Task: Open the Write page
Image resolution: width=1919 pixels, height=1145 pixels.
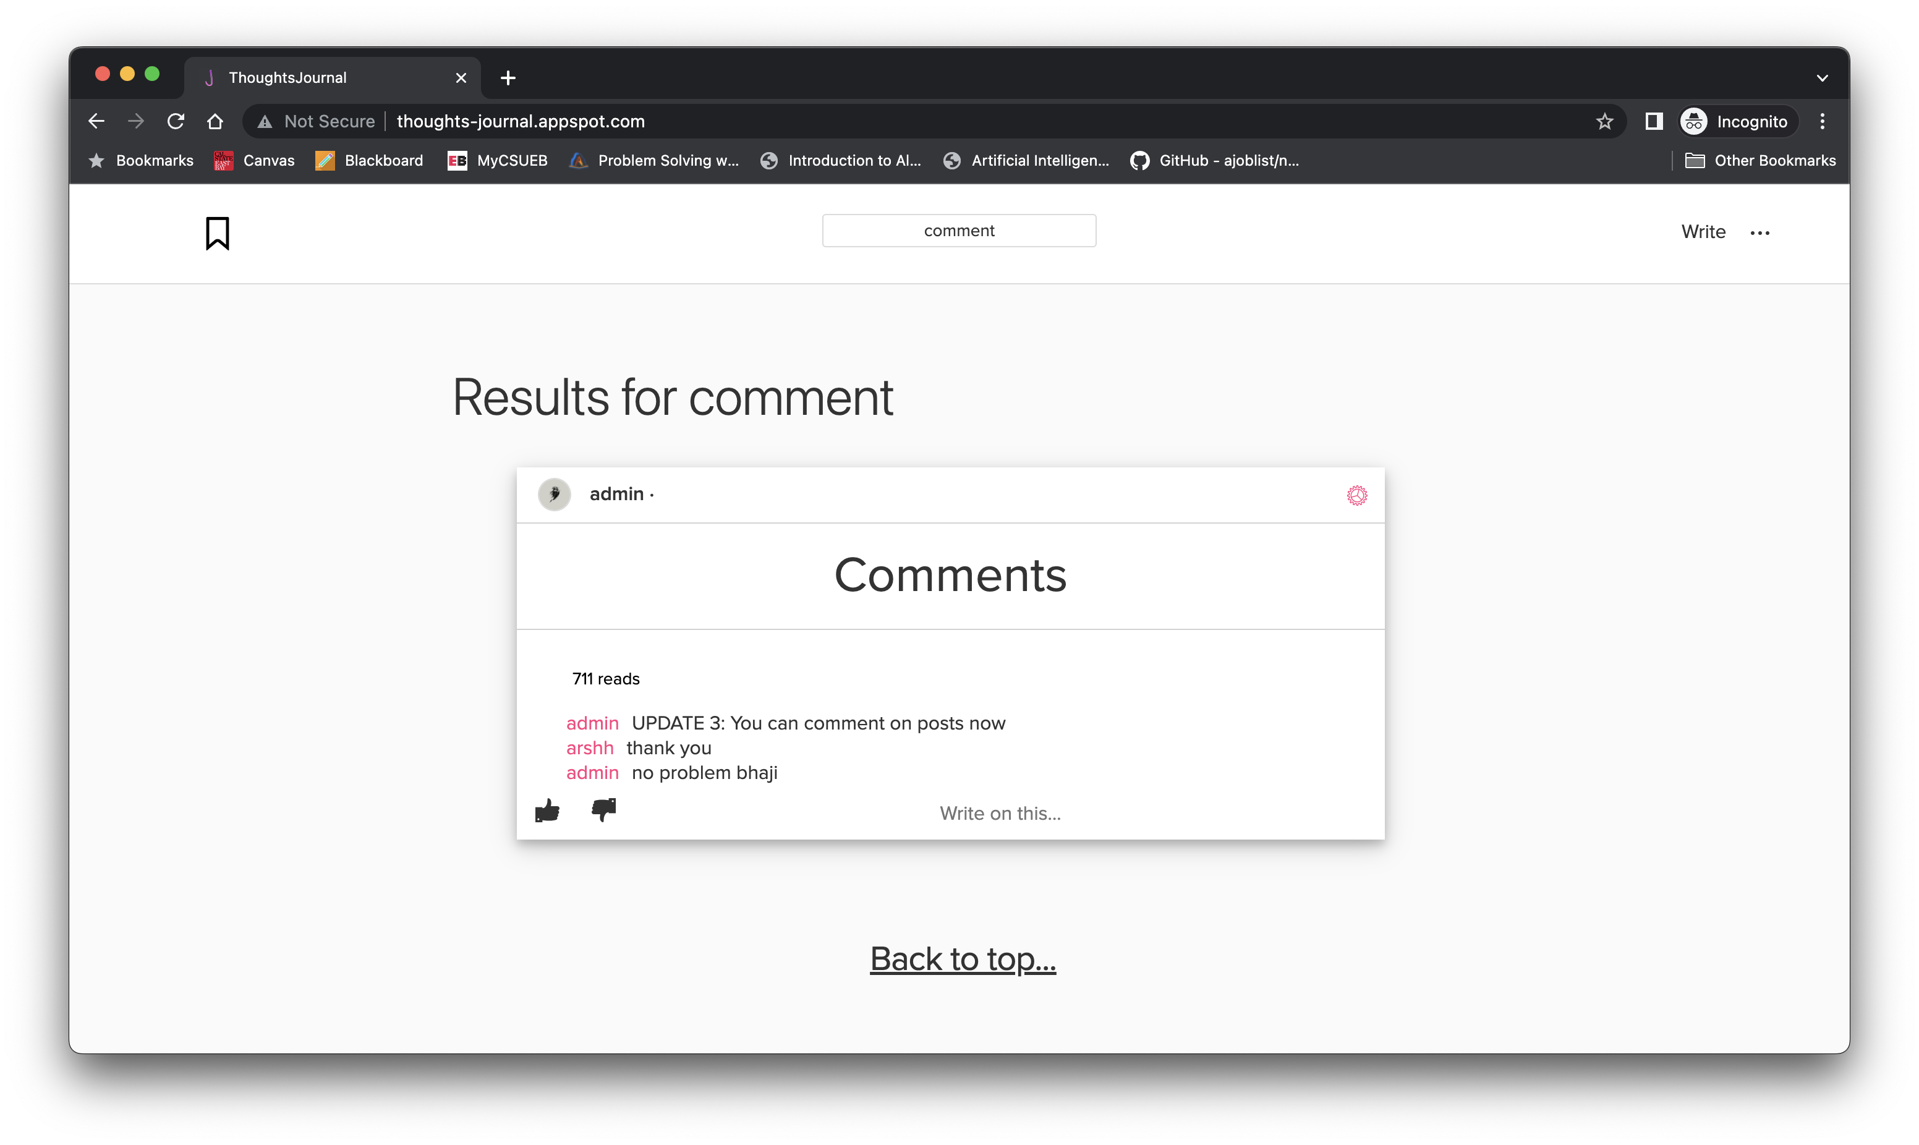Action: pos(1702,231)
